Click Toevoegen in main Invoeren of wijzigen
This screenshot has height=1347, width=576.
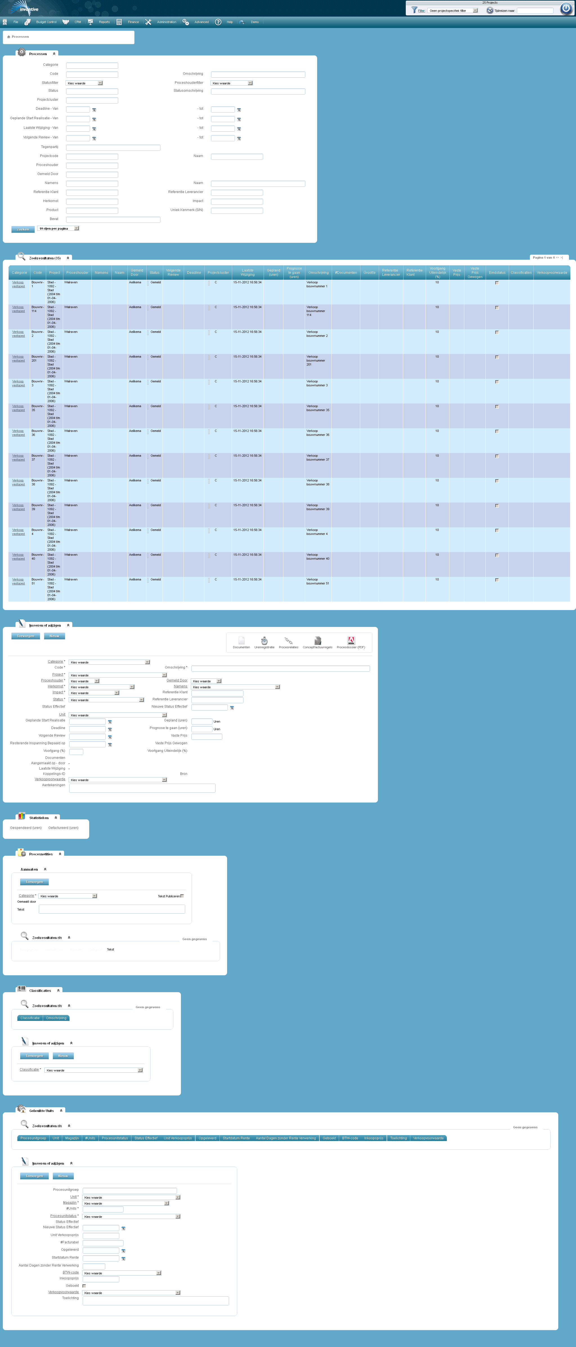click(x=26, y=636)
